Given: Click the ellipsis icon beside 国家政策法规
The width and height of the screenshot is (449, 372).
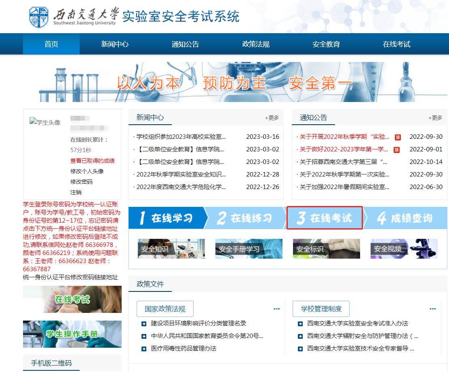Looking at the screenshot, I should pos(276,309).
